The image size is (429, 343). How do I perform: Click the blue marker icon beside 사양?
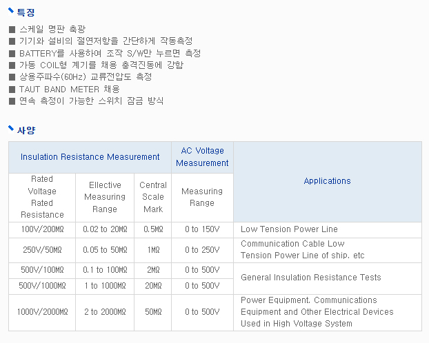(x=11, y=129)
